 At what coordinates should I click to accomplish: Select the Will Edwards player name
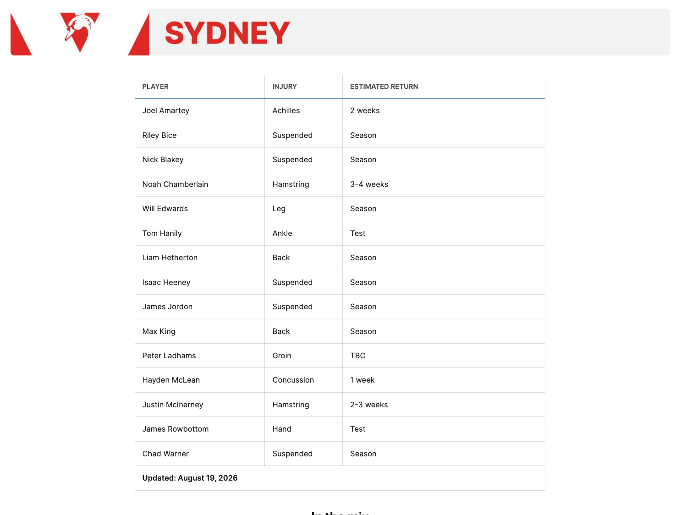(x=165, y=209)
